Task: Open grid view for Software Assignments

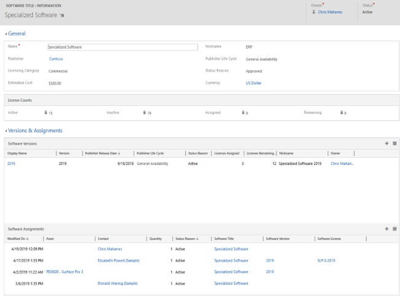Action: (394, 229)
